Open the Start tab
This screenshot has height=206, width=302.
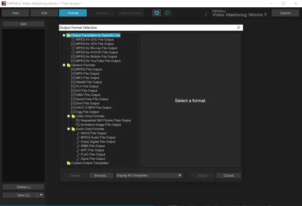16,13
